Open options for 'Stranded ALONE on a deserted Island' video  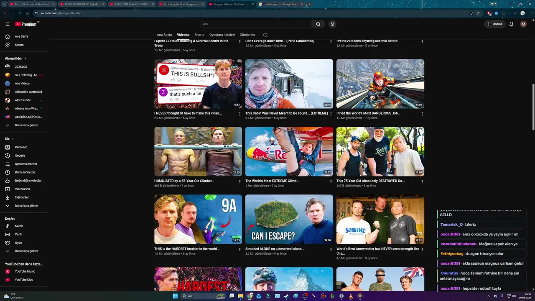(331, 249)
